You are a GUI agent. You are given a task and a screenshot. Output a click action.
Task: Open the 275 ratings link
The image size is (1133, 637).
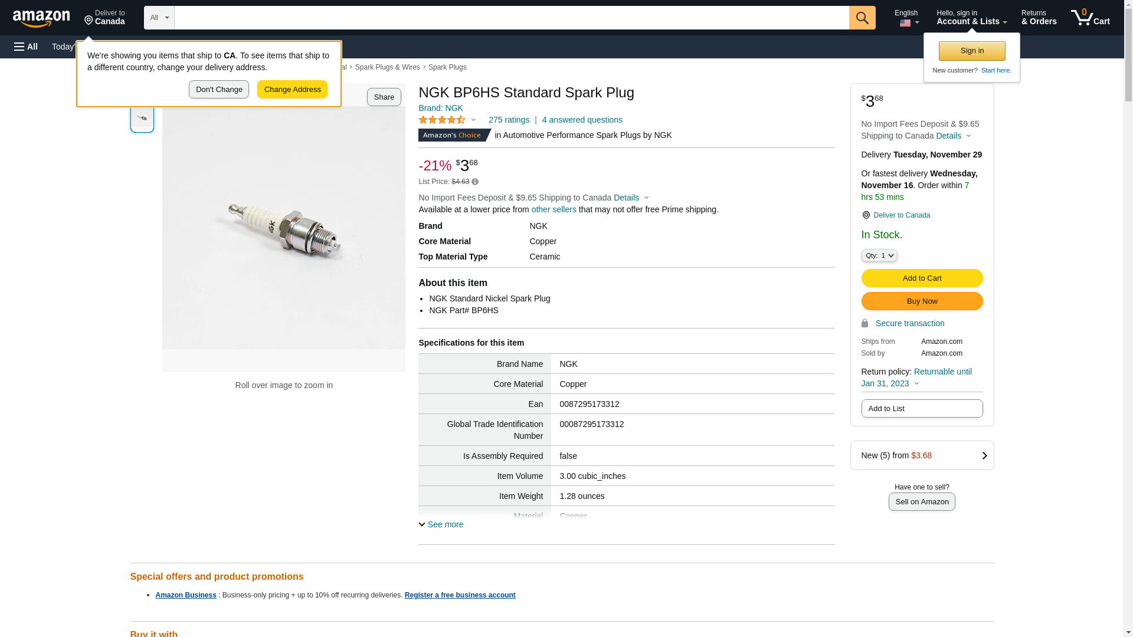pos(509,120)
